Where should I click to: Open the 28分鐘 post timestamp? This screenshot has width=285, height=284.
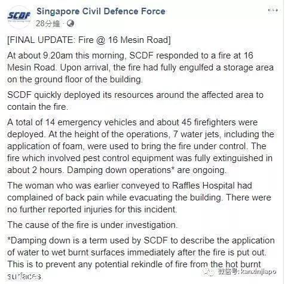[48, 24]
